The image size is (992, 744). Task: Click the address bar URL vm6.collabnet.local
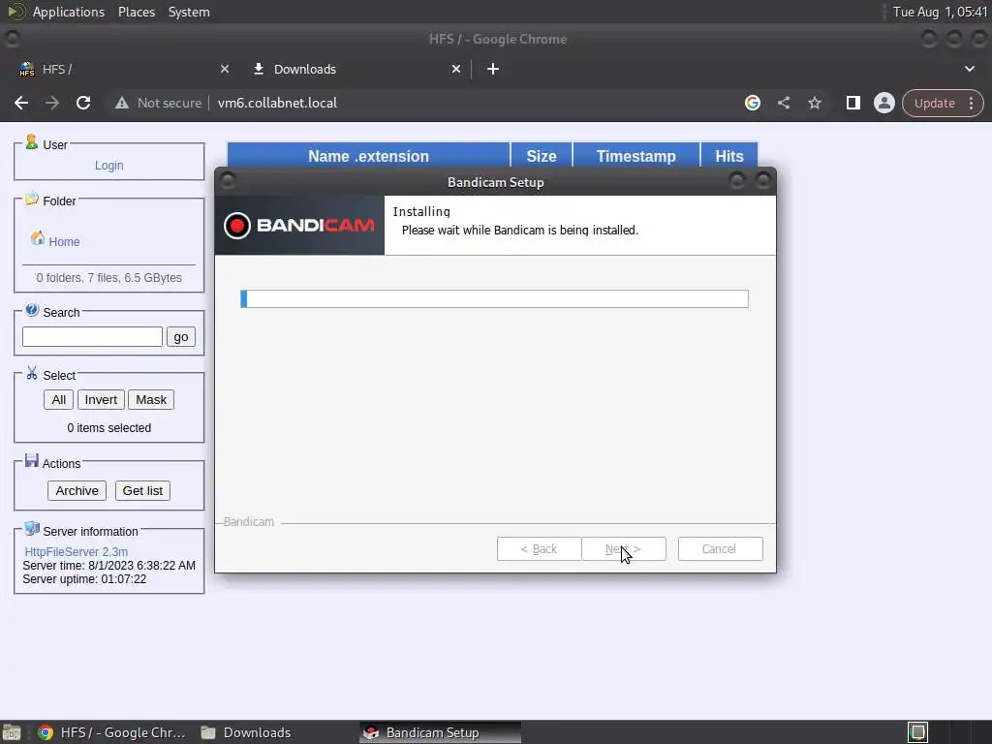[277, 103]
